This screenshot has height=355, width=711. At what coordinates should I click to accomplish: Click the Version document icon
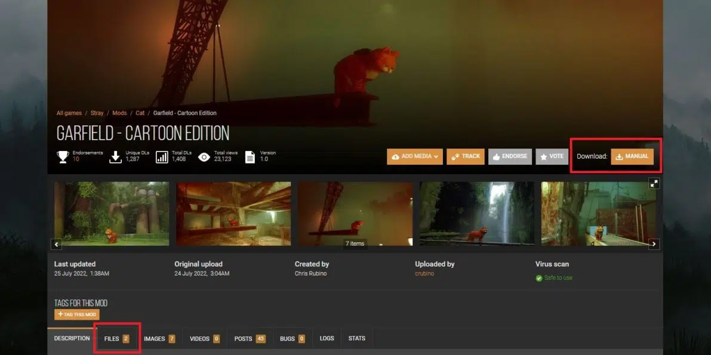(250, 157)
